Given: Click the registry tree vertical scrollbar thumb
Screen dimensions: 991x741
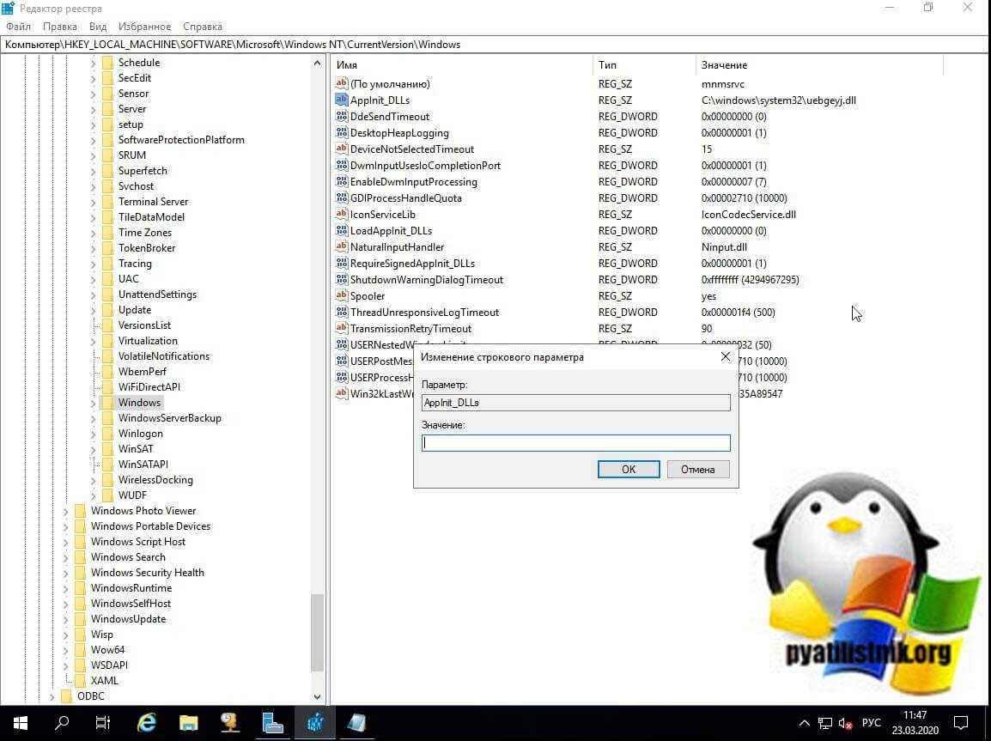Looking at the screenshot, I should point(317,631).
